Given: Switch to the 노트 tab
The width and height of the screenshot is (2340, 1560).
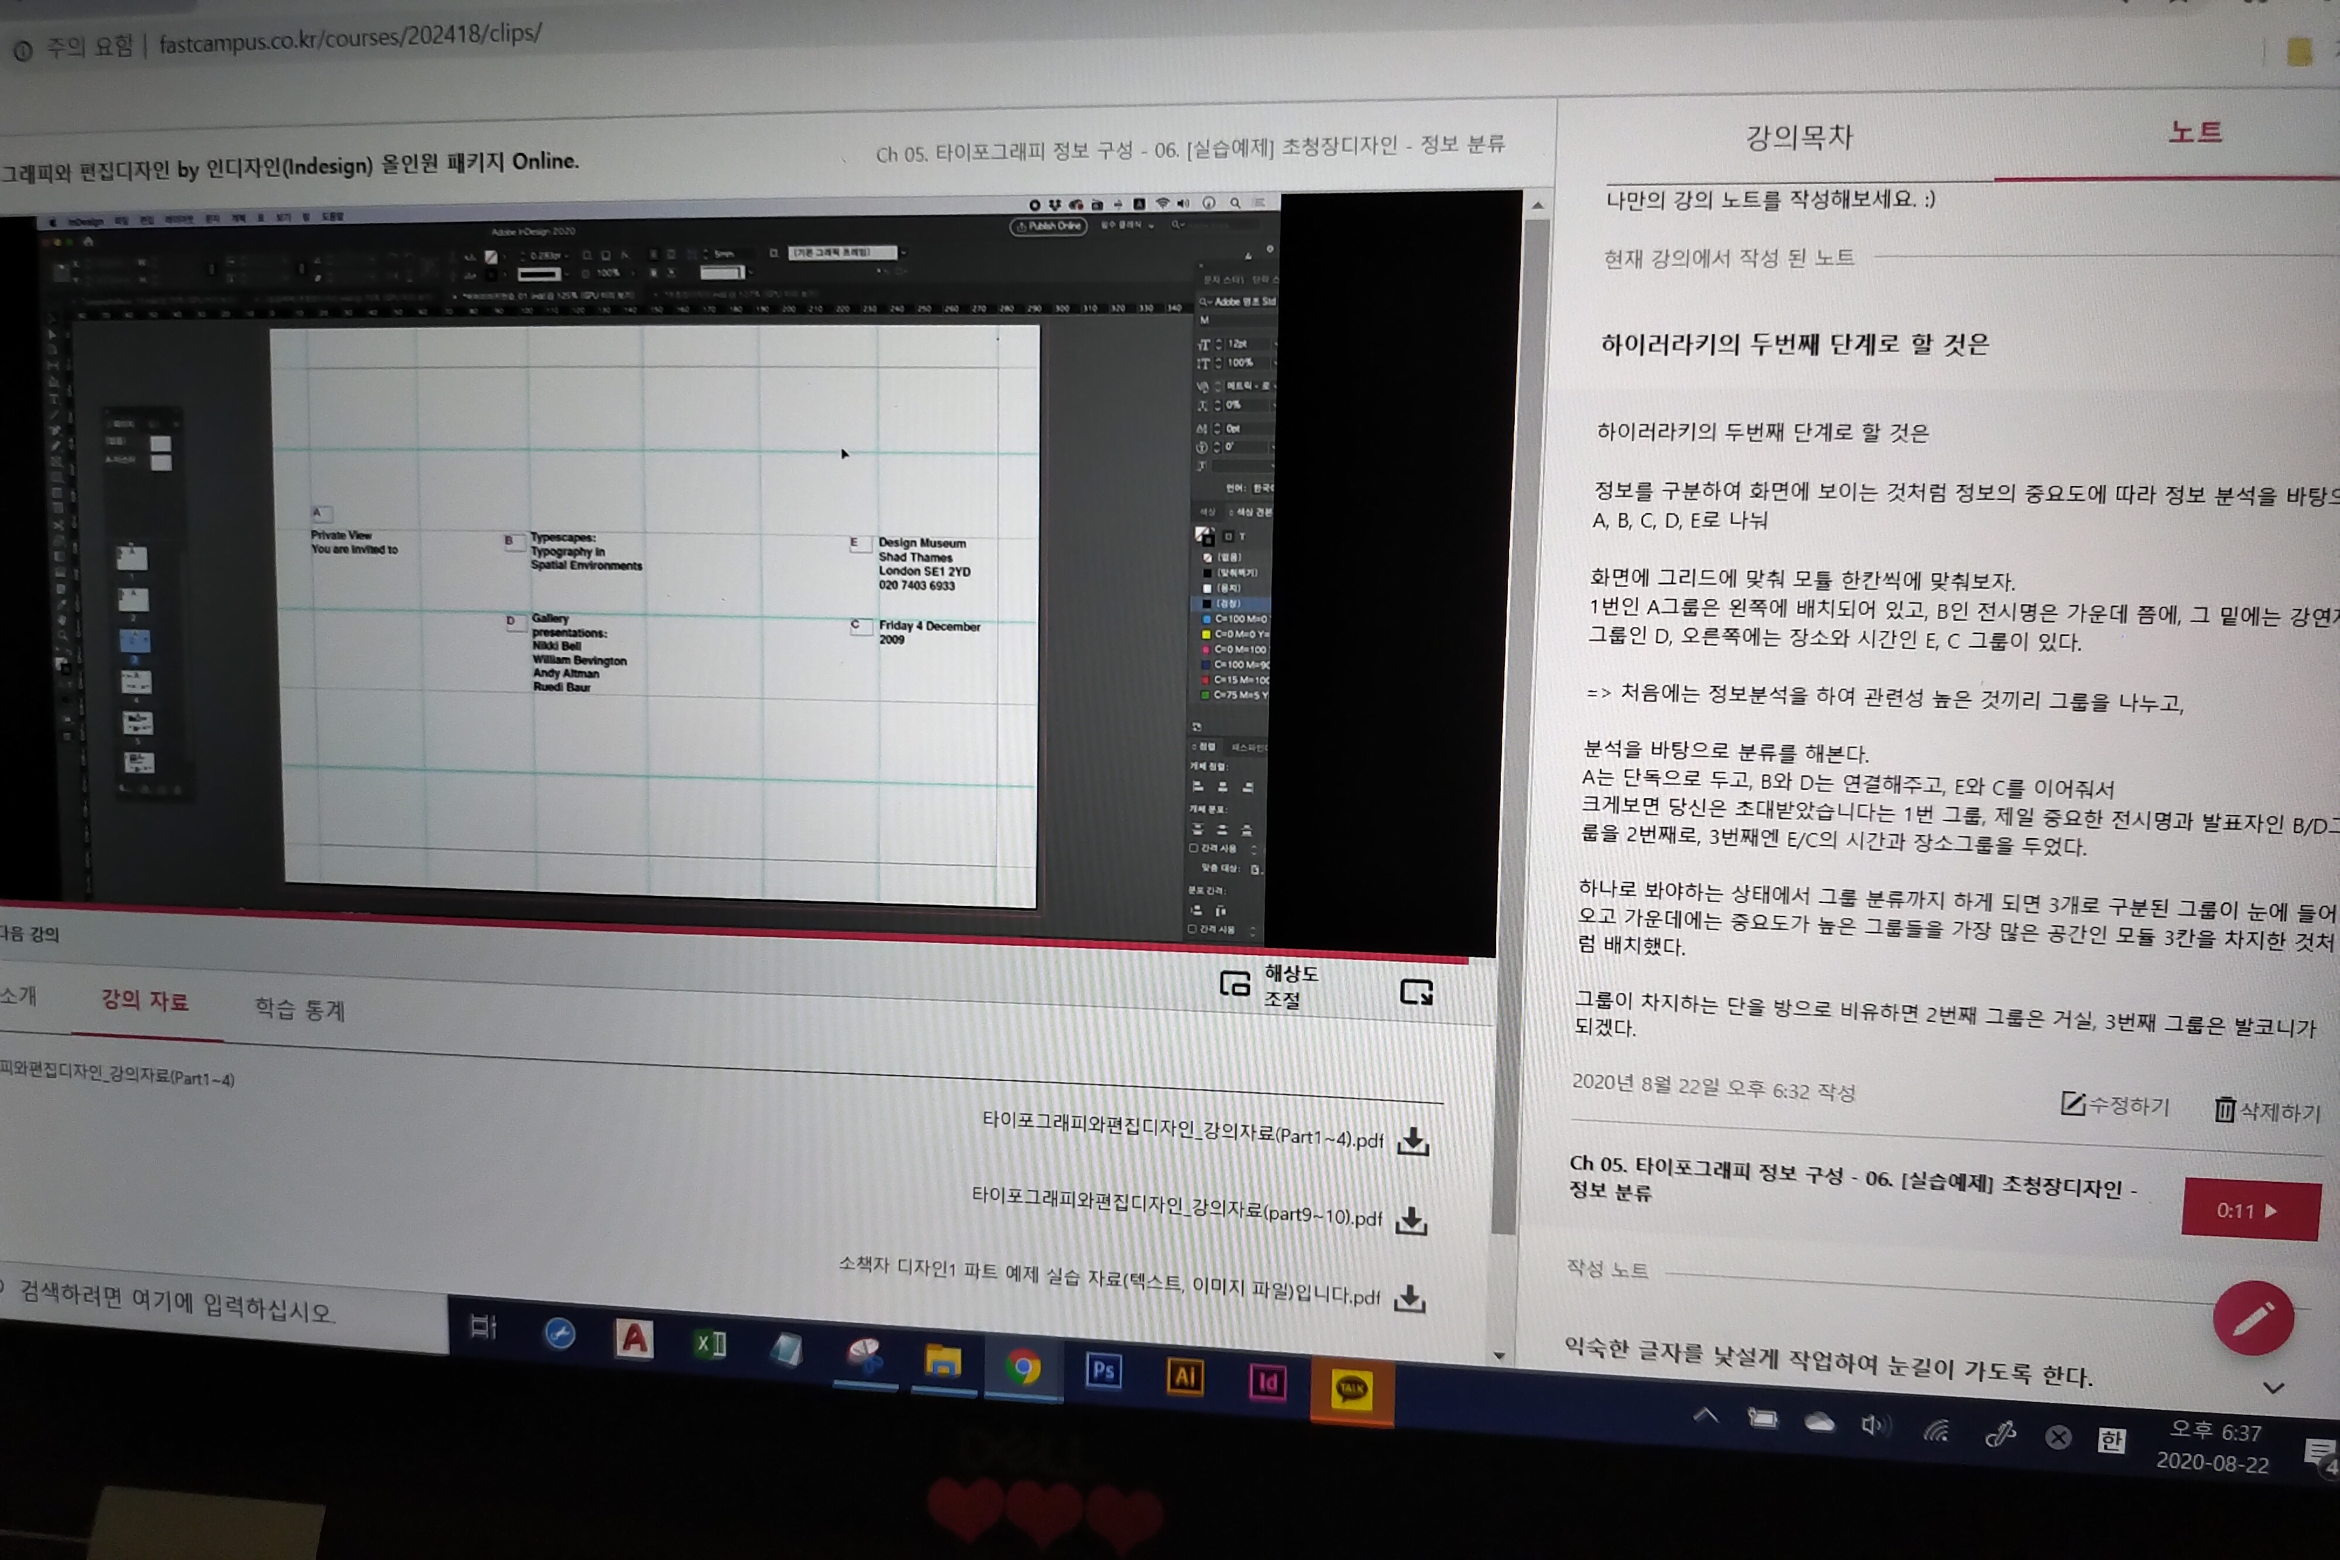Looking at the screenshot, I should [2195, 132].
